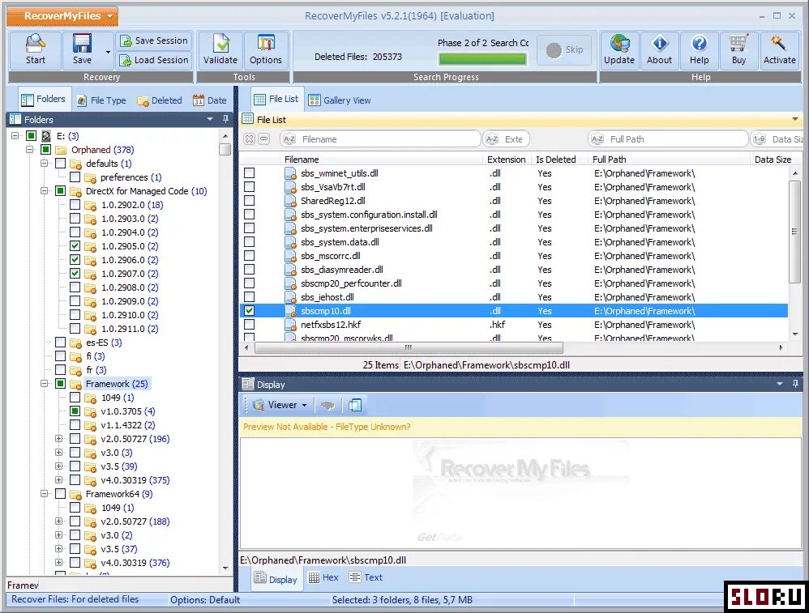
Task: Uncheck the sbscmp10.dll file checkbox
Action: point(249,311)
